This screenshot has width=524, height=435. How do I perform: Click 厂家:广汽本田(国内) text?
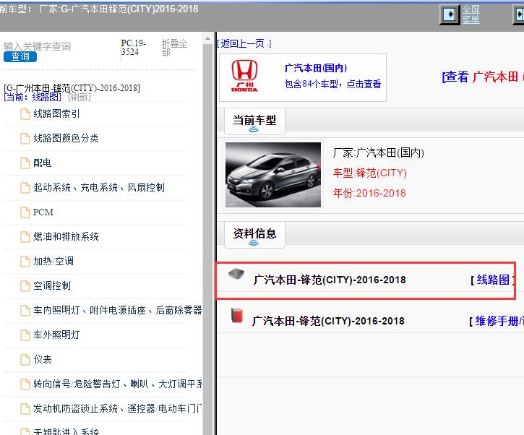[x=378, y=153]
